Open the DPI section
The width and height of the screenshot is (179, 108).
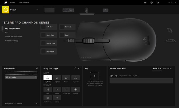tap(7, 32)
